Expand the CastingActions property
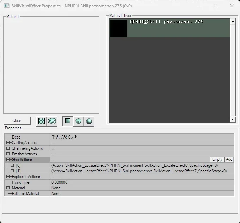 8,143
